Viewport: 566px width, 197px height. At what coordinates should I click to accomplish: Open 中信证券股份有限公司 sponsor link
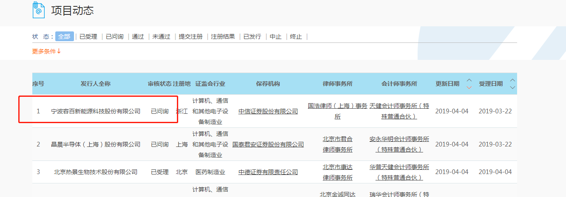click(268, 111)
